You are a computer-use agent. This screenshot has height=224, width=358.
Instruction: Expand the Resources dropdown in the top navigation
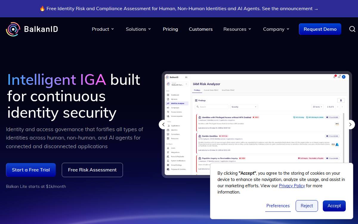(237, 29)
